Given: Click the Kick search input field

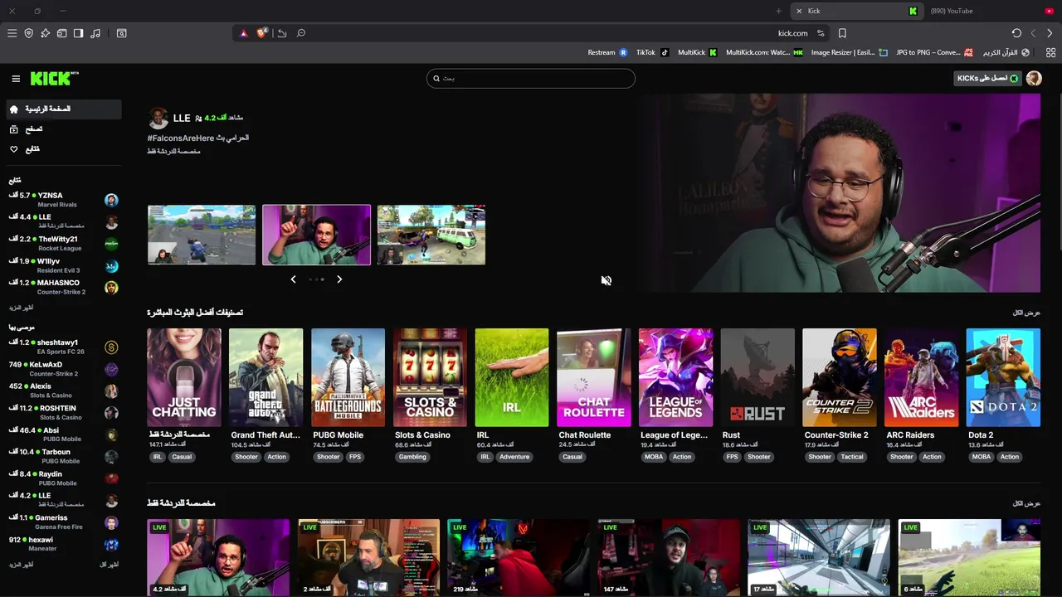Looking at the screenshot, I should pos(531,79).
